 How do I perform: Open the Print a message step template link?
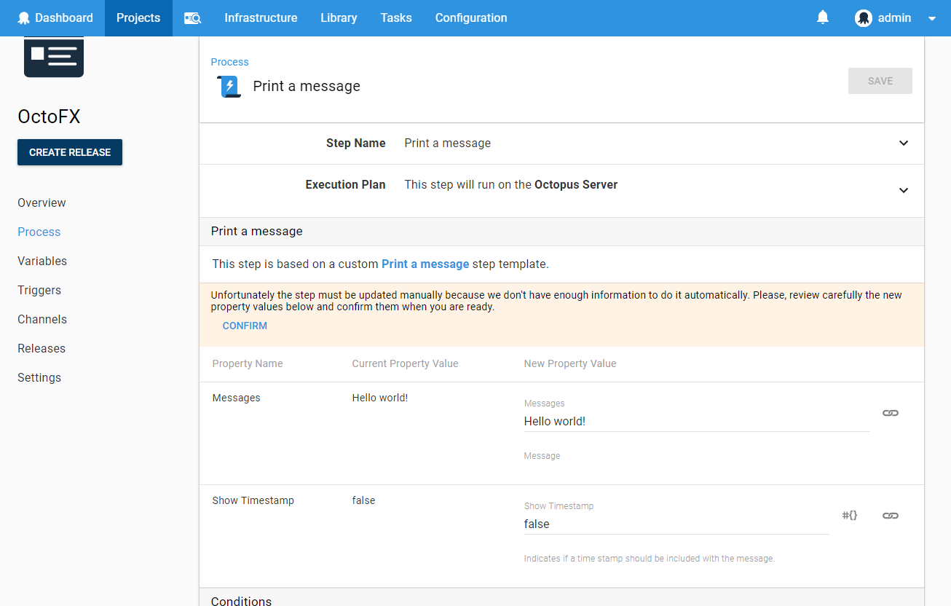(x=425, y=264)
